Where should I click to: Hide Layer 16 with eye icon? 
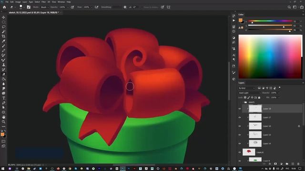point(240,126)
